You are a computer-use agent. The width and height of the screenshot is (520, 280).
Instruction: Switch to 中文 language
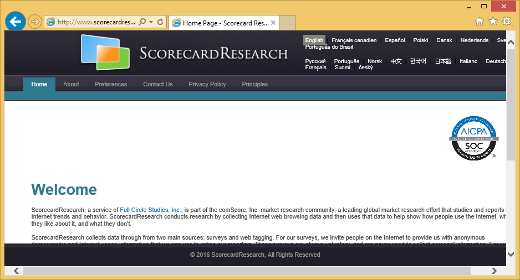pos(396,61)
